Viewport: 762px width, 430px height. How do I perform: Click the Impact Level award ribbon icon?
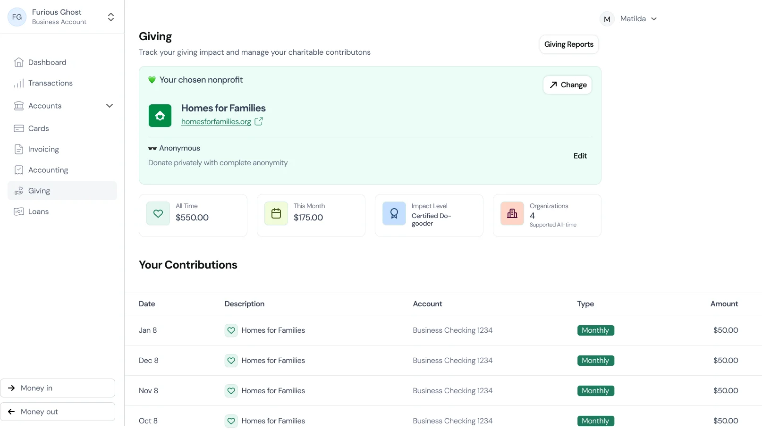click(394, 214)
